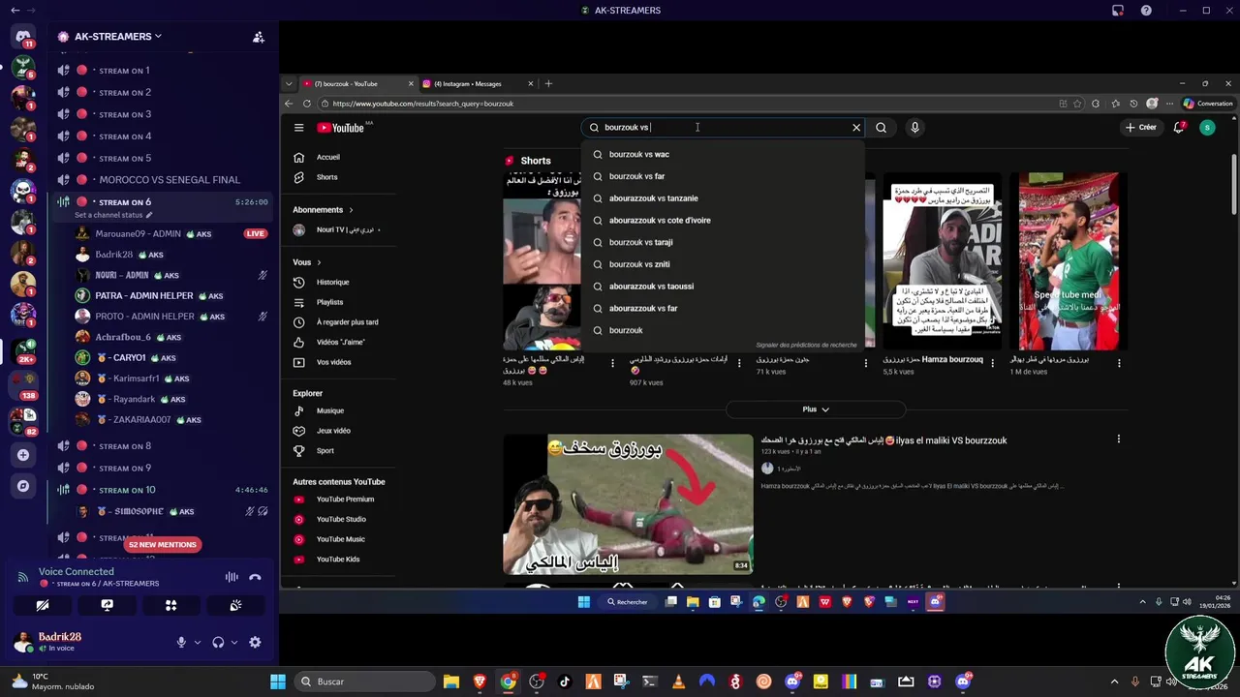This screenshot has height=697, width=1240.
Task: Open the YouTube notifications bell
Action: tap(1179, 128)
